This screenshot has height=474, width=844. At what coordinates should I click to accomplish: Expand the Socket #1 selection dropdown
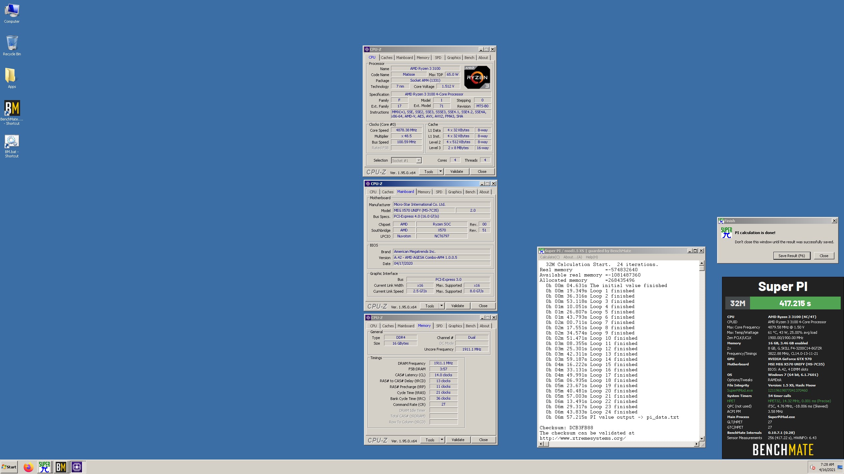(x=419, y=161)
